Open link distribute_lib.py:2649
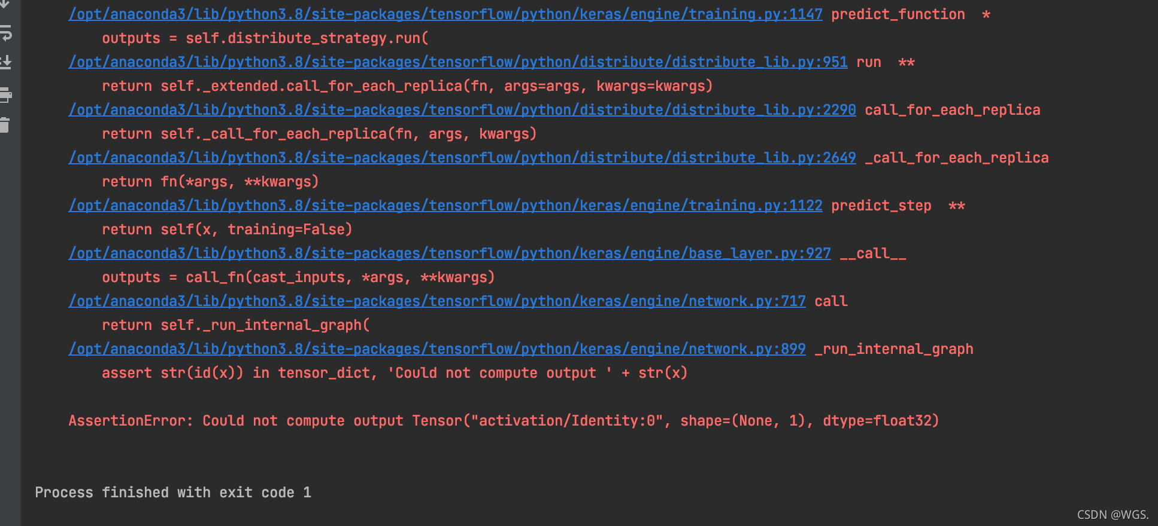 (462, 158)
